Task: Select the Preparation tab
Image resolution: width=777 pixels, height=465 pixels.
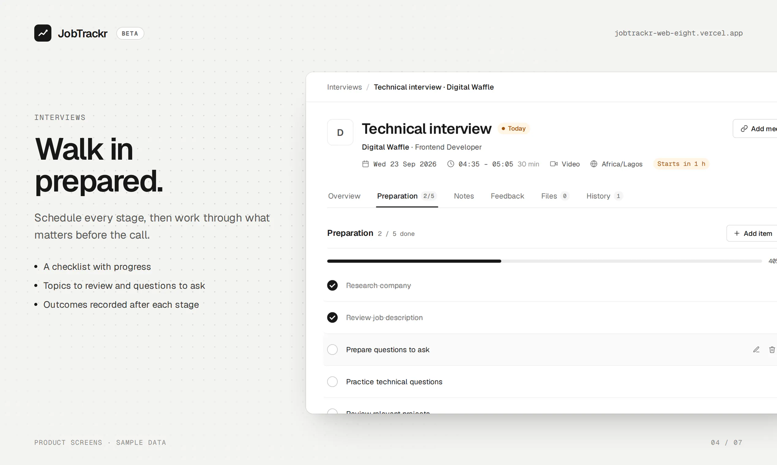Action: pos(407,196)
